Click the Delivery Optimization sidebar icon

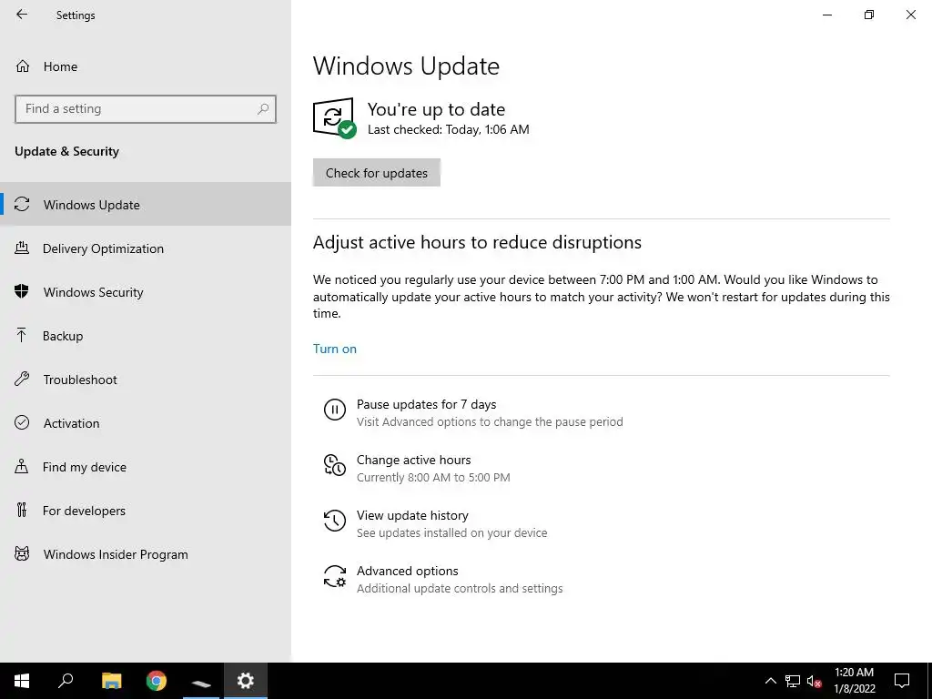point(22,248)
